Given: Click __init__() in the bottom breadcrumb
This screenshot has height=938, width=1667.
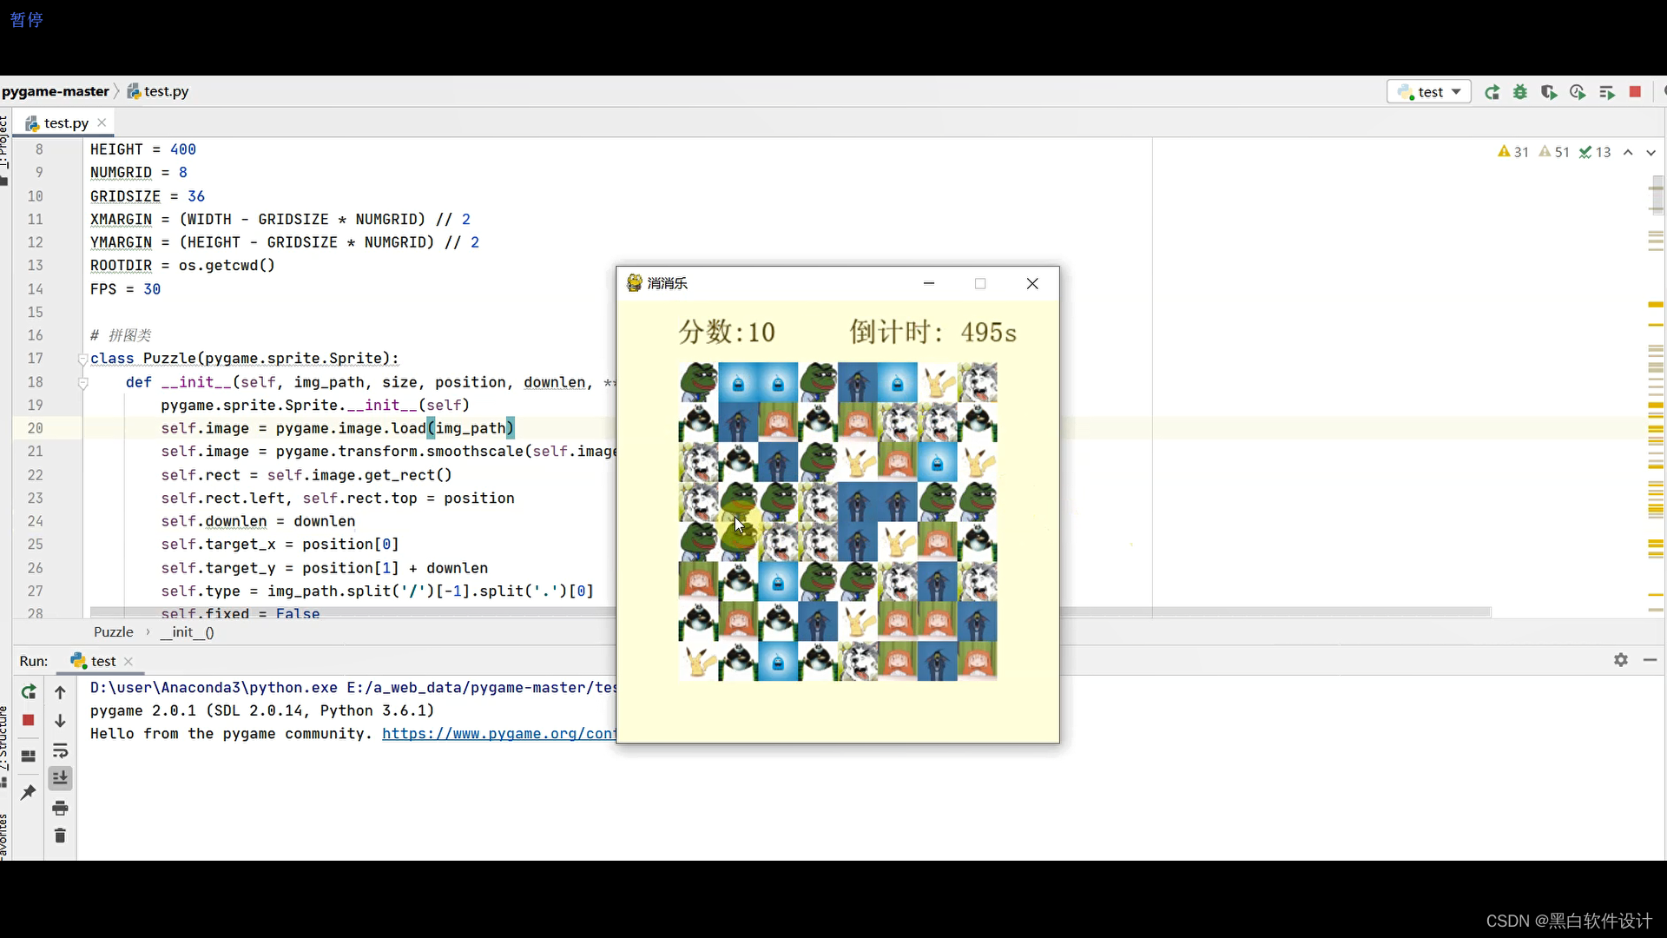Looking at the screenshot, I should (187, 632).
